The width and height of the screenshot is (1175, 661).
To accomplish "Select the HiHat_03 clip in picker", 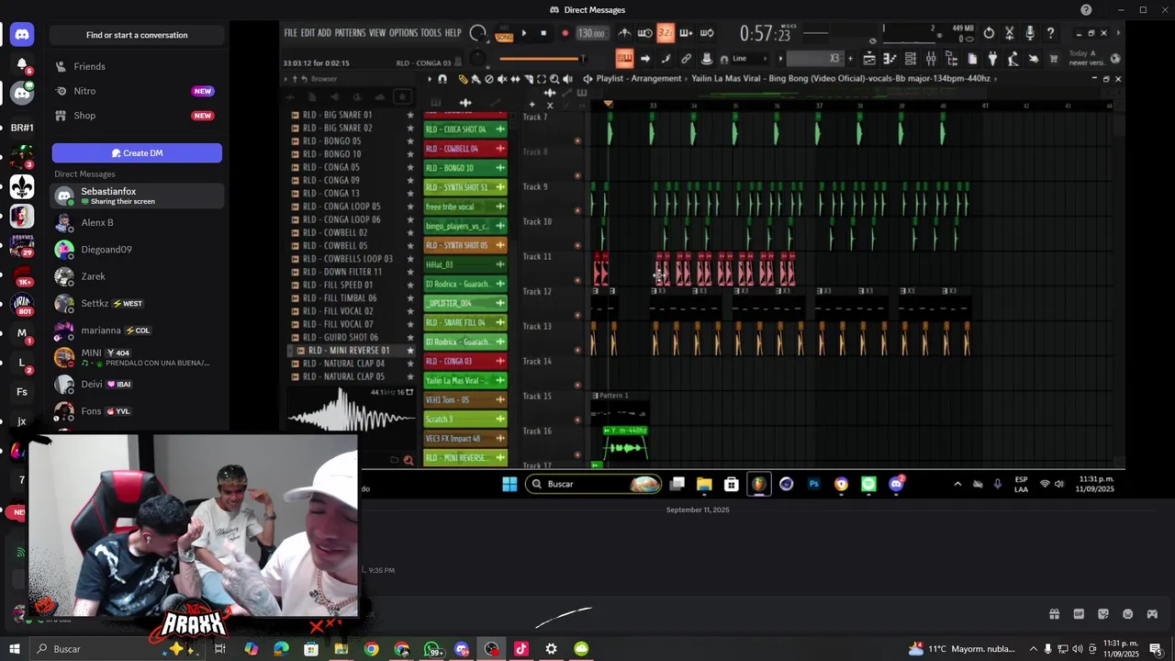I will click(x=464, y=264).
